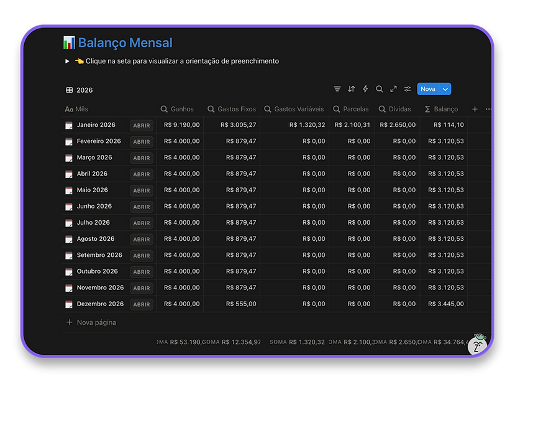Click the Julho 2026 calendar page icon
The width and height of the screenshot is (556, 430).
(x=69, y=223)
